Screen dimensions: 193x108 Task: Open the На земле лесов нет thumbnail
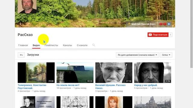(75, 73)
